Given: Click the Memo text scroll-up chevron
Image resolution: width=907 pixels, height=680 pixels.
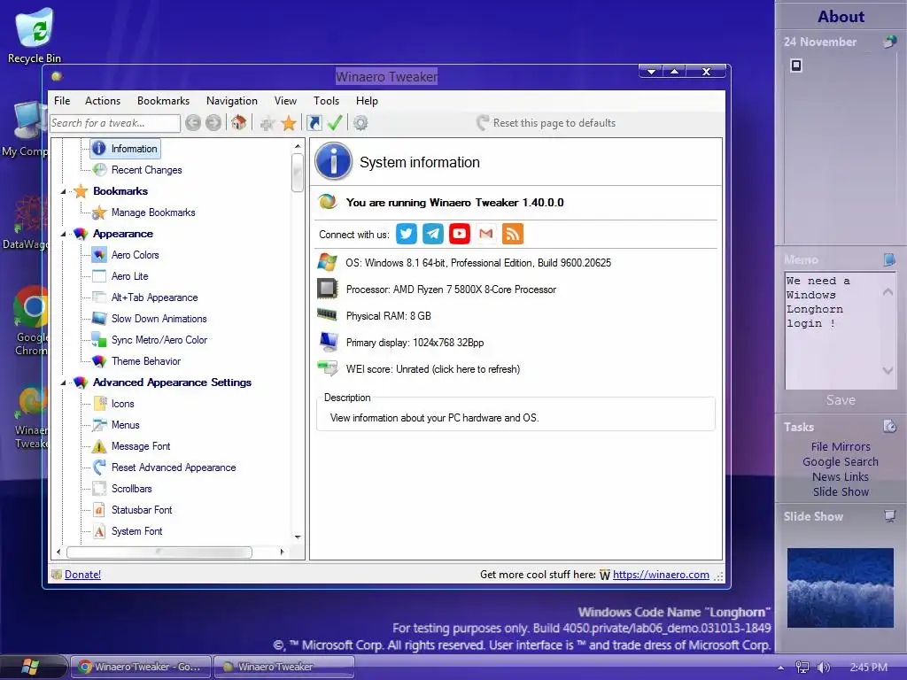Looking at the screenshot, I should [x=888, y=292].
